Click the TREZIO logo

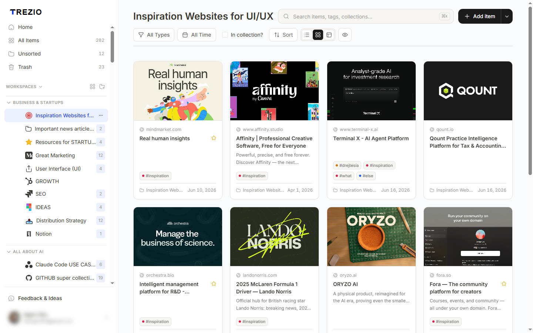[x=26, y=12]
